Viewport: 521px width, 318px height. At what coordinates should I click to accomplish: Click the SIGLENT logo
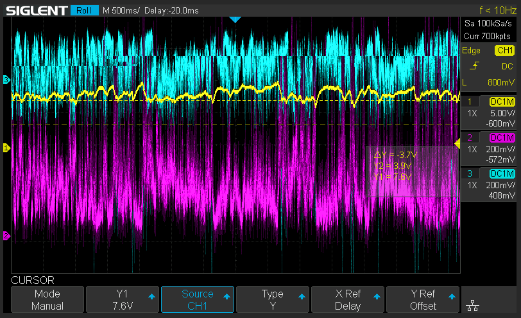[37, 11]
